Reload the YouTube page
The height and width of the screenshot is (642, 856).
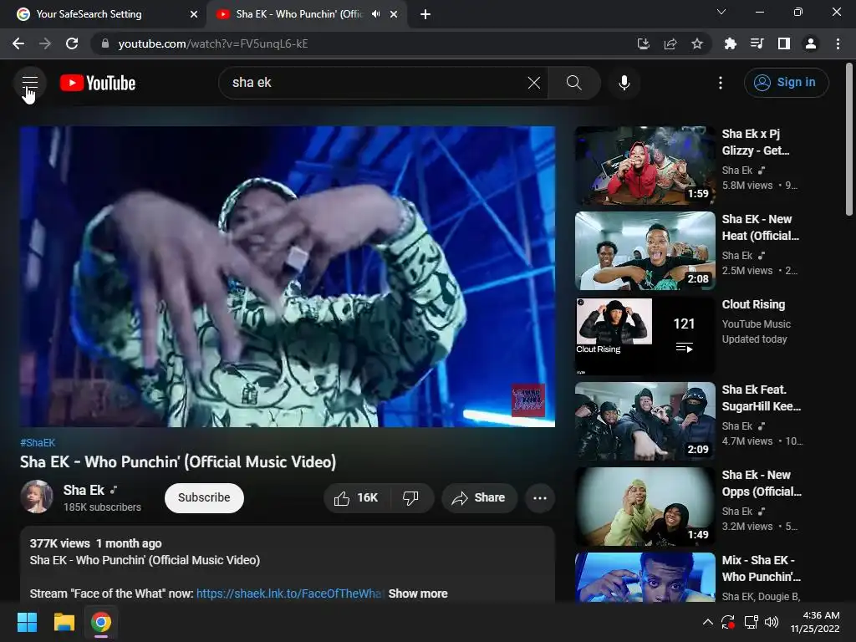coord(72,43)
